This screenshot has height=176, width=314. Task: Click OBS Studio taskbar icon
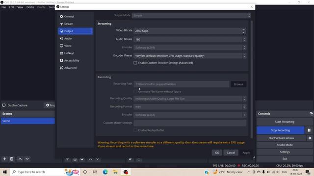tap(126, 172)
